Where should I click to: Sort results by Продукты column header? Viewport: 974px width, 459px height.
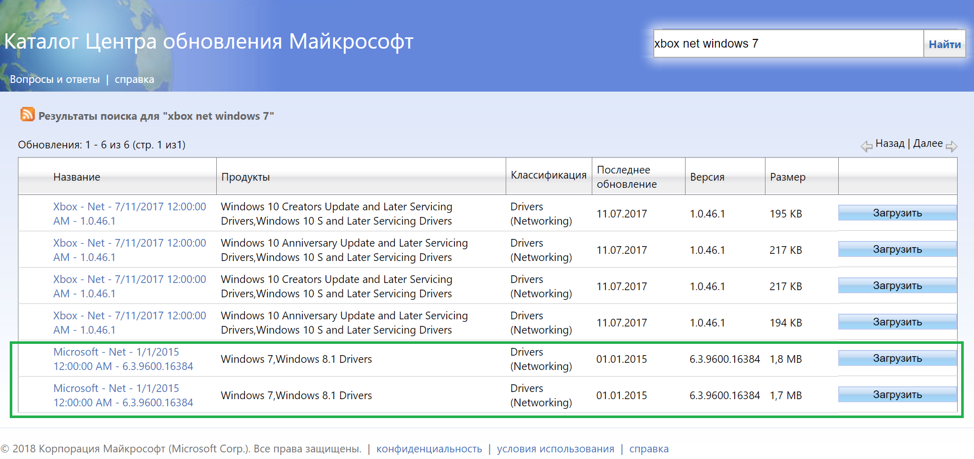pos(245,177)
